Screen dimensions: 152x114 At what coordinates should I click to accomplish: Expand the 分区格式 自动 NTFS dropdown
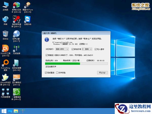[62, 49]
